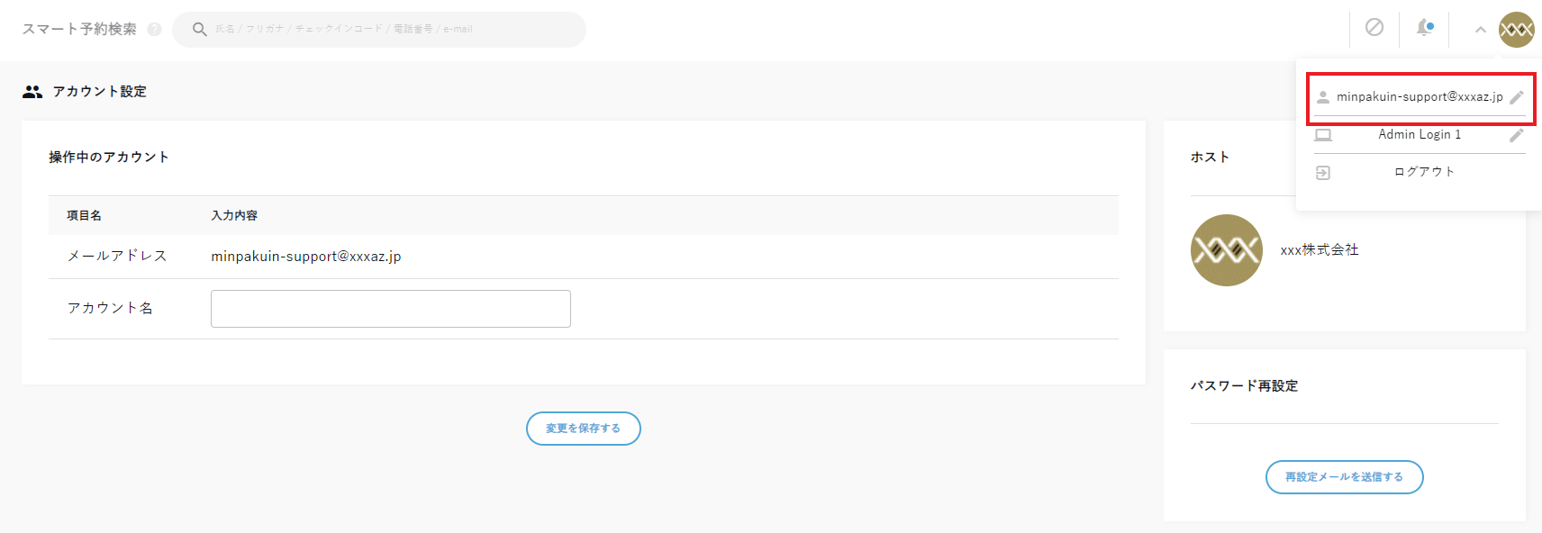Click the account settings people icon
1542x533 pixels.
point(32,92)
